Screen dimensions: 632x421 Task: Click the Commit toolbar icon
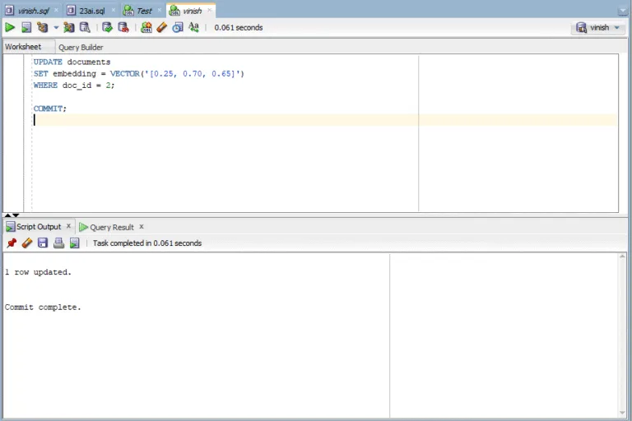(x=107, y=27)
